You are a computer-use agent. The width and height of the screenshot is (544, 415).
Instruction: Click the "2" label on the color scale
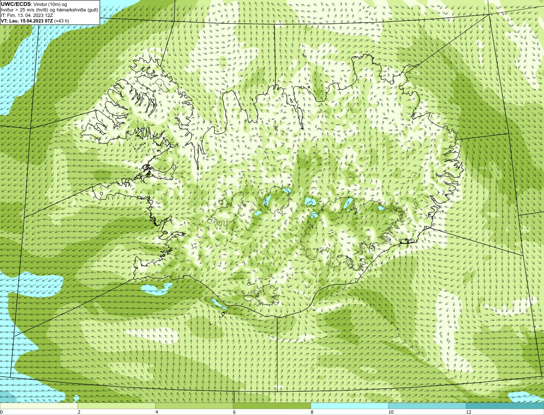pos(79,412)
